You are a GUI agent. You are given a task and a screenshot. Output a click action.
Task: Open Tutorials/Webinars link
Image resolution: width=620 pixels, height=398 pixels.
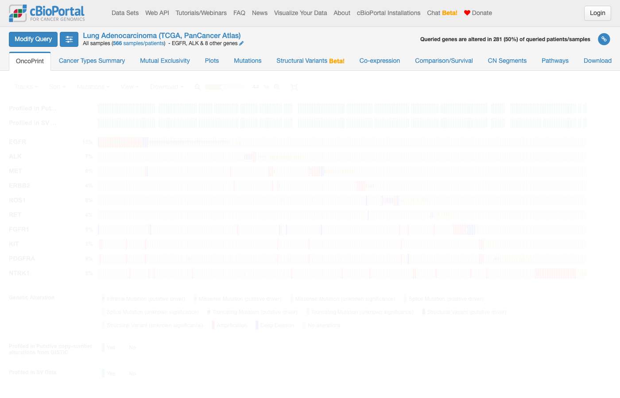pos(201,13)
